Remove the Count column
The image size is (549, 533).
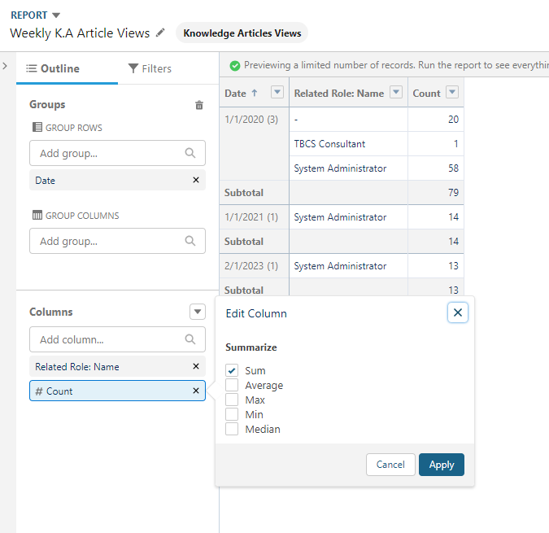pos(195,391)
